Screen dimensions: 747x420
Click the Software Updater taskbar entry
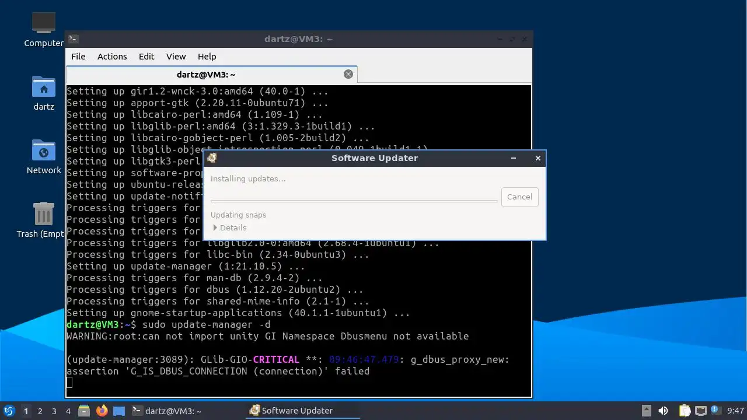pos(303,411)
